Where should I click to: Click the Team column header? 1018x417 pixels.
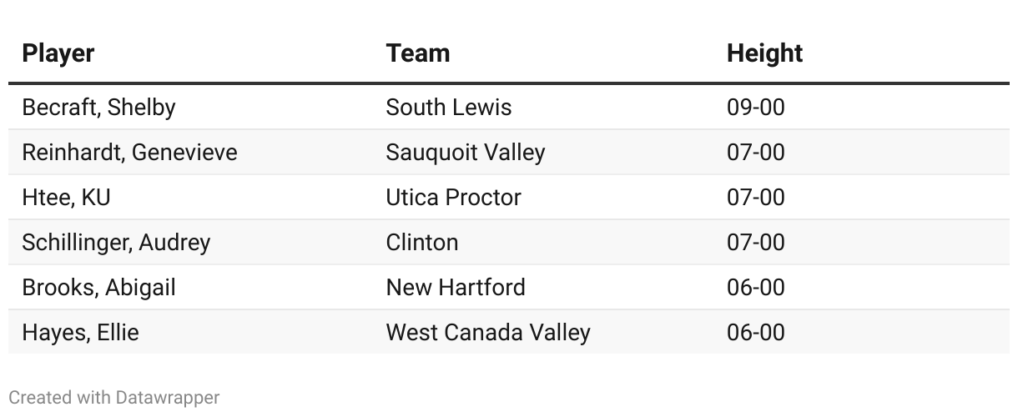(418, 53)
